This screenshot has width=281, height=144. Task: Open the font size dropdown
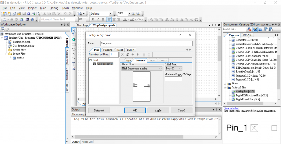coord(88,19)
